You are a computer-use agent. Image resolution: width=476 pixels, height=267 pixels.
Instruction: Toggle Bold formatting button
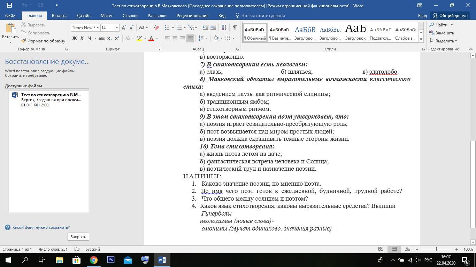tap(74, 38)
